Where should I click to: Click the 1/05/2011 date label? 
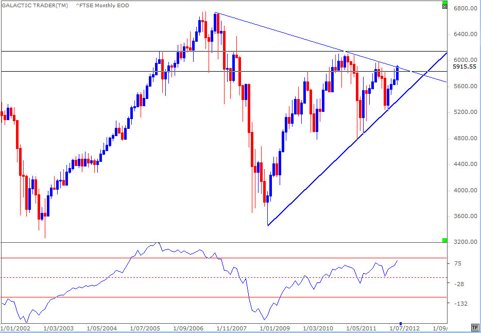coord(360,328)
